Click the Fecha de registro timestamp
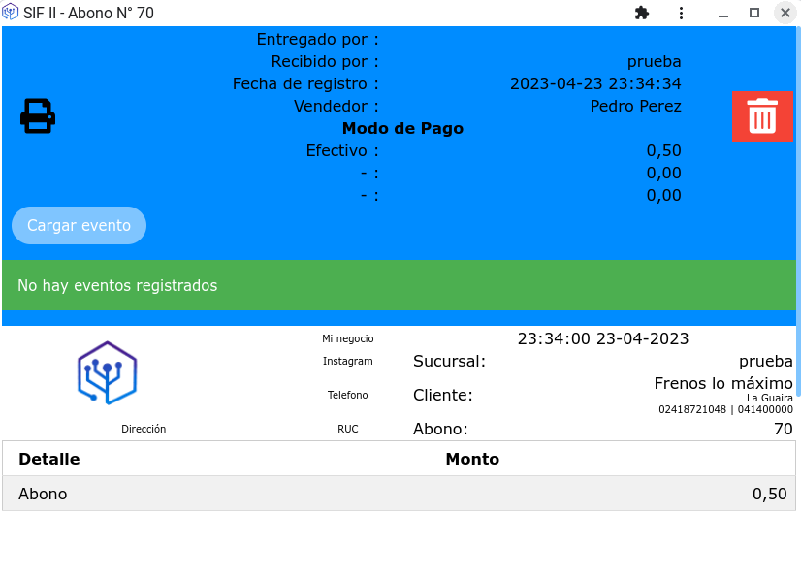 (596, 83)
